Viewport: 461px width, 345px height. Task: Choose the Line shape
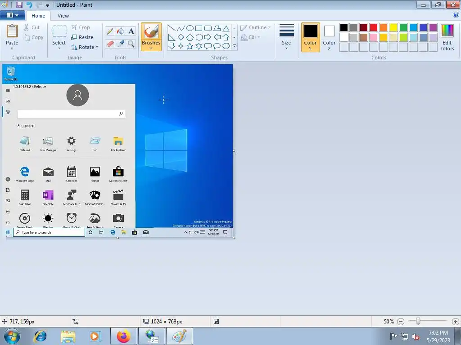pos(172,28)
